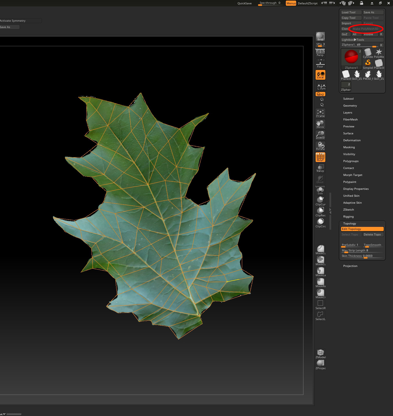Select the ZSphere1 tool thumbnail
The image size is (393, 416).
[x=351, y=59]
